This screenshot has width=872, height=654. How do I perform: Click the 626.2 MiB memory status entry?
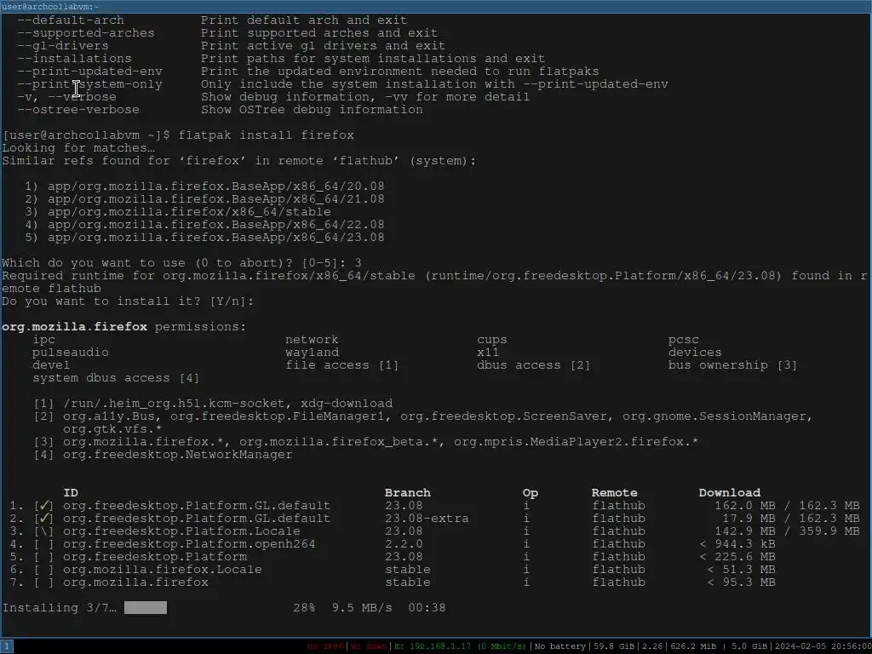coord(693,646)
